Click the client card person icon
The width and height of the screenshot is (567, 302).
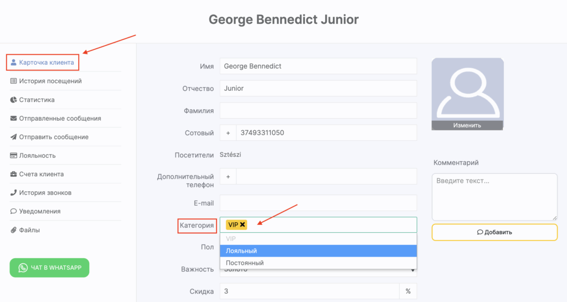click(14, 63)
